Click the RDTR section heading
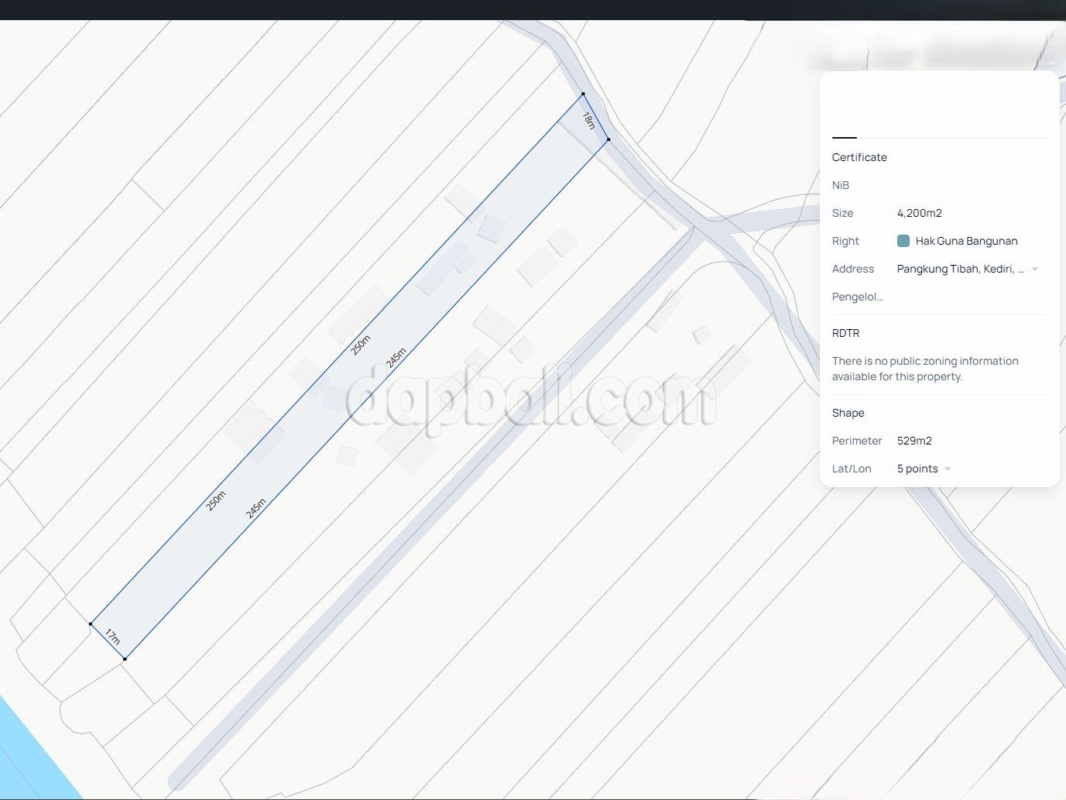Image resolution: width=1066 pixels, height=800 pixels. [x=845, y=333]
